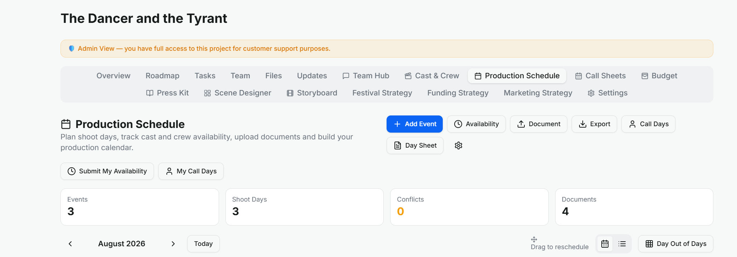Viewport: 737px width, 257px height.
Task: Switch to list view icon
Action: 622,244
